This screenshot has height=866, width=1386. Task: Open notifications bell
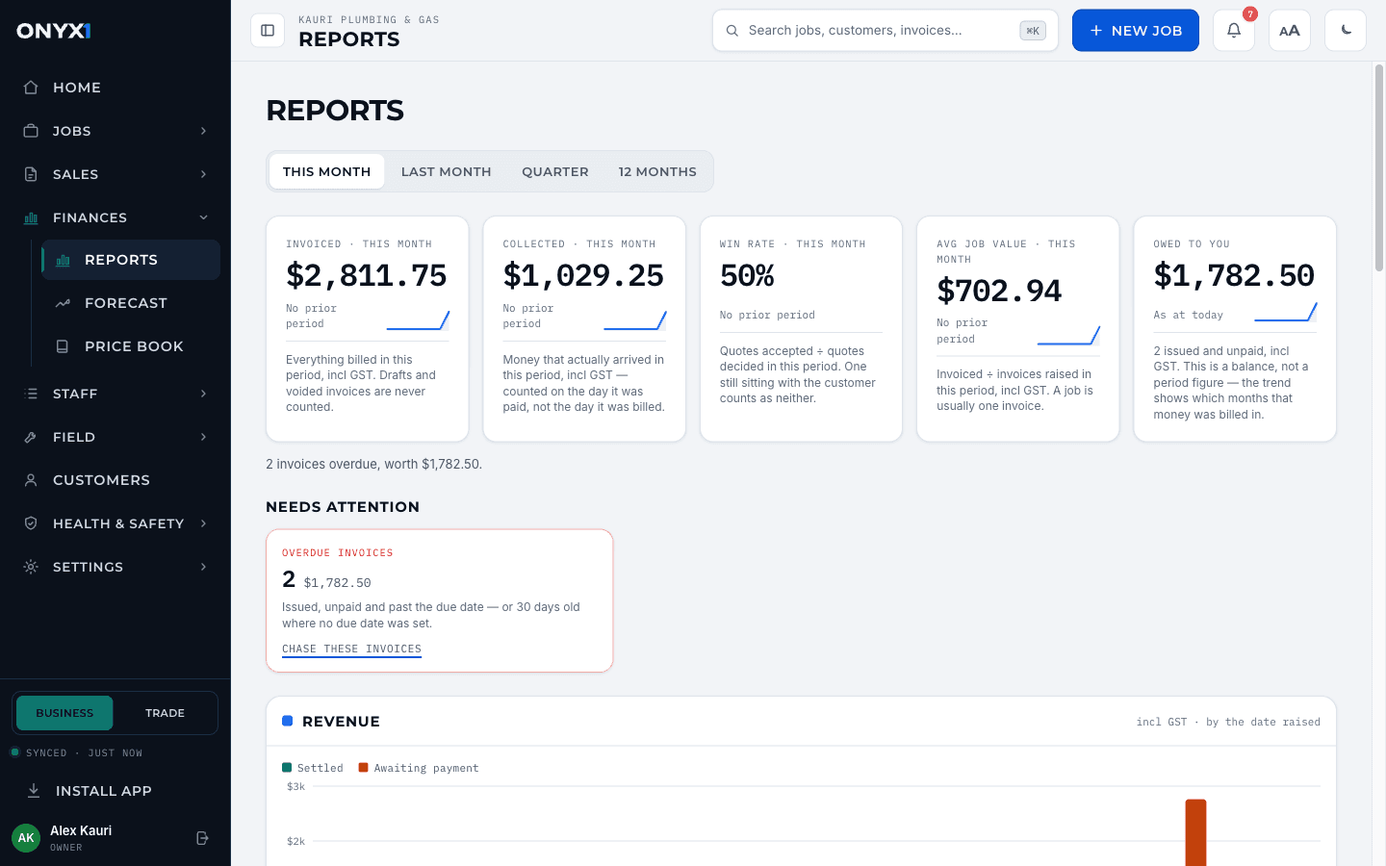click(1234, 31)
